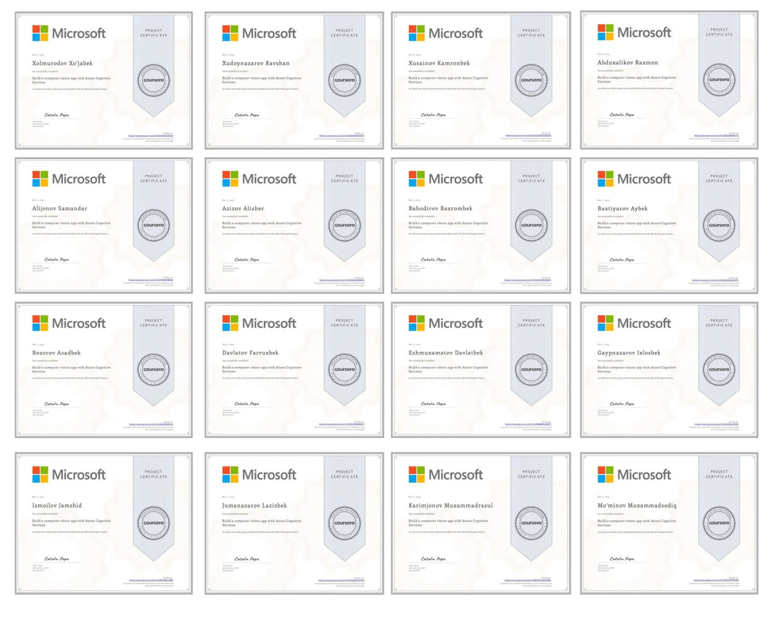Select the name "Karimjonov Muxammadrasul"
Screen dimensions: 772x631
click(451, 506)
